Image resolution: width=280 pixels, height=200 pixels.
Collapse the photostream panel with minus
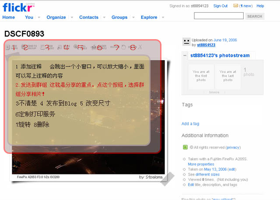pyautogui.click(x=185, y=55)
